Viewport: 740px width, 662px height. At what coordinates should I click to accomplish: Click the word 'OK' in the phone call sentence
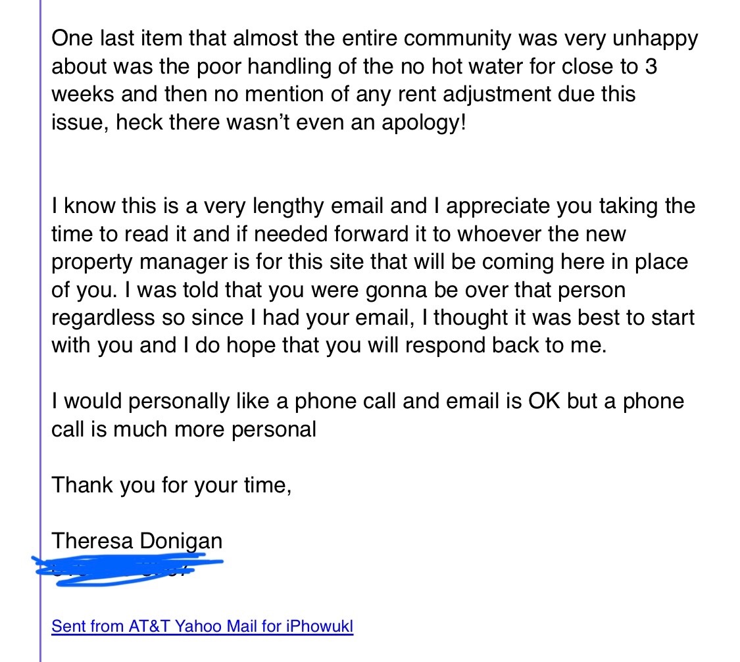(545, 401)
